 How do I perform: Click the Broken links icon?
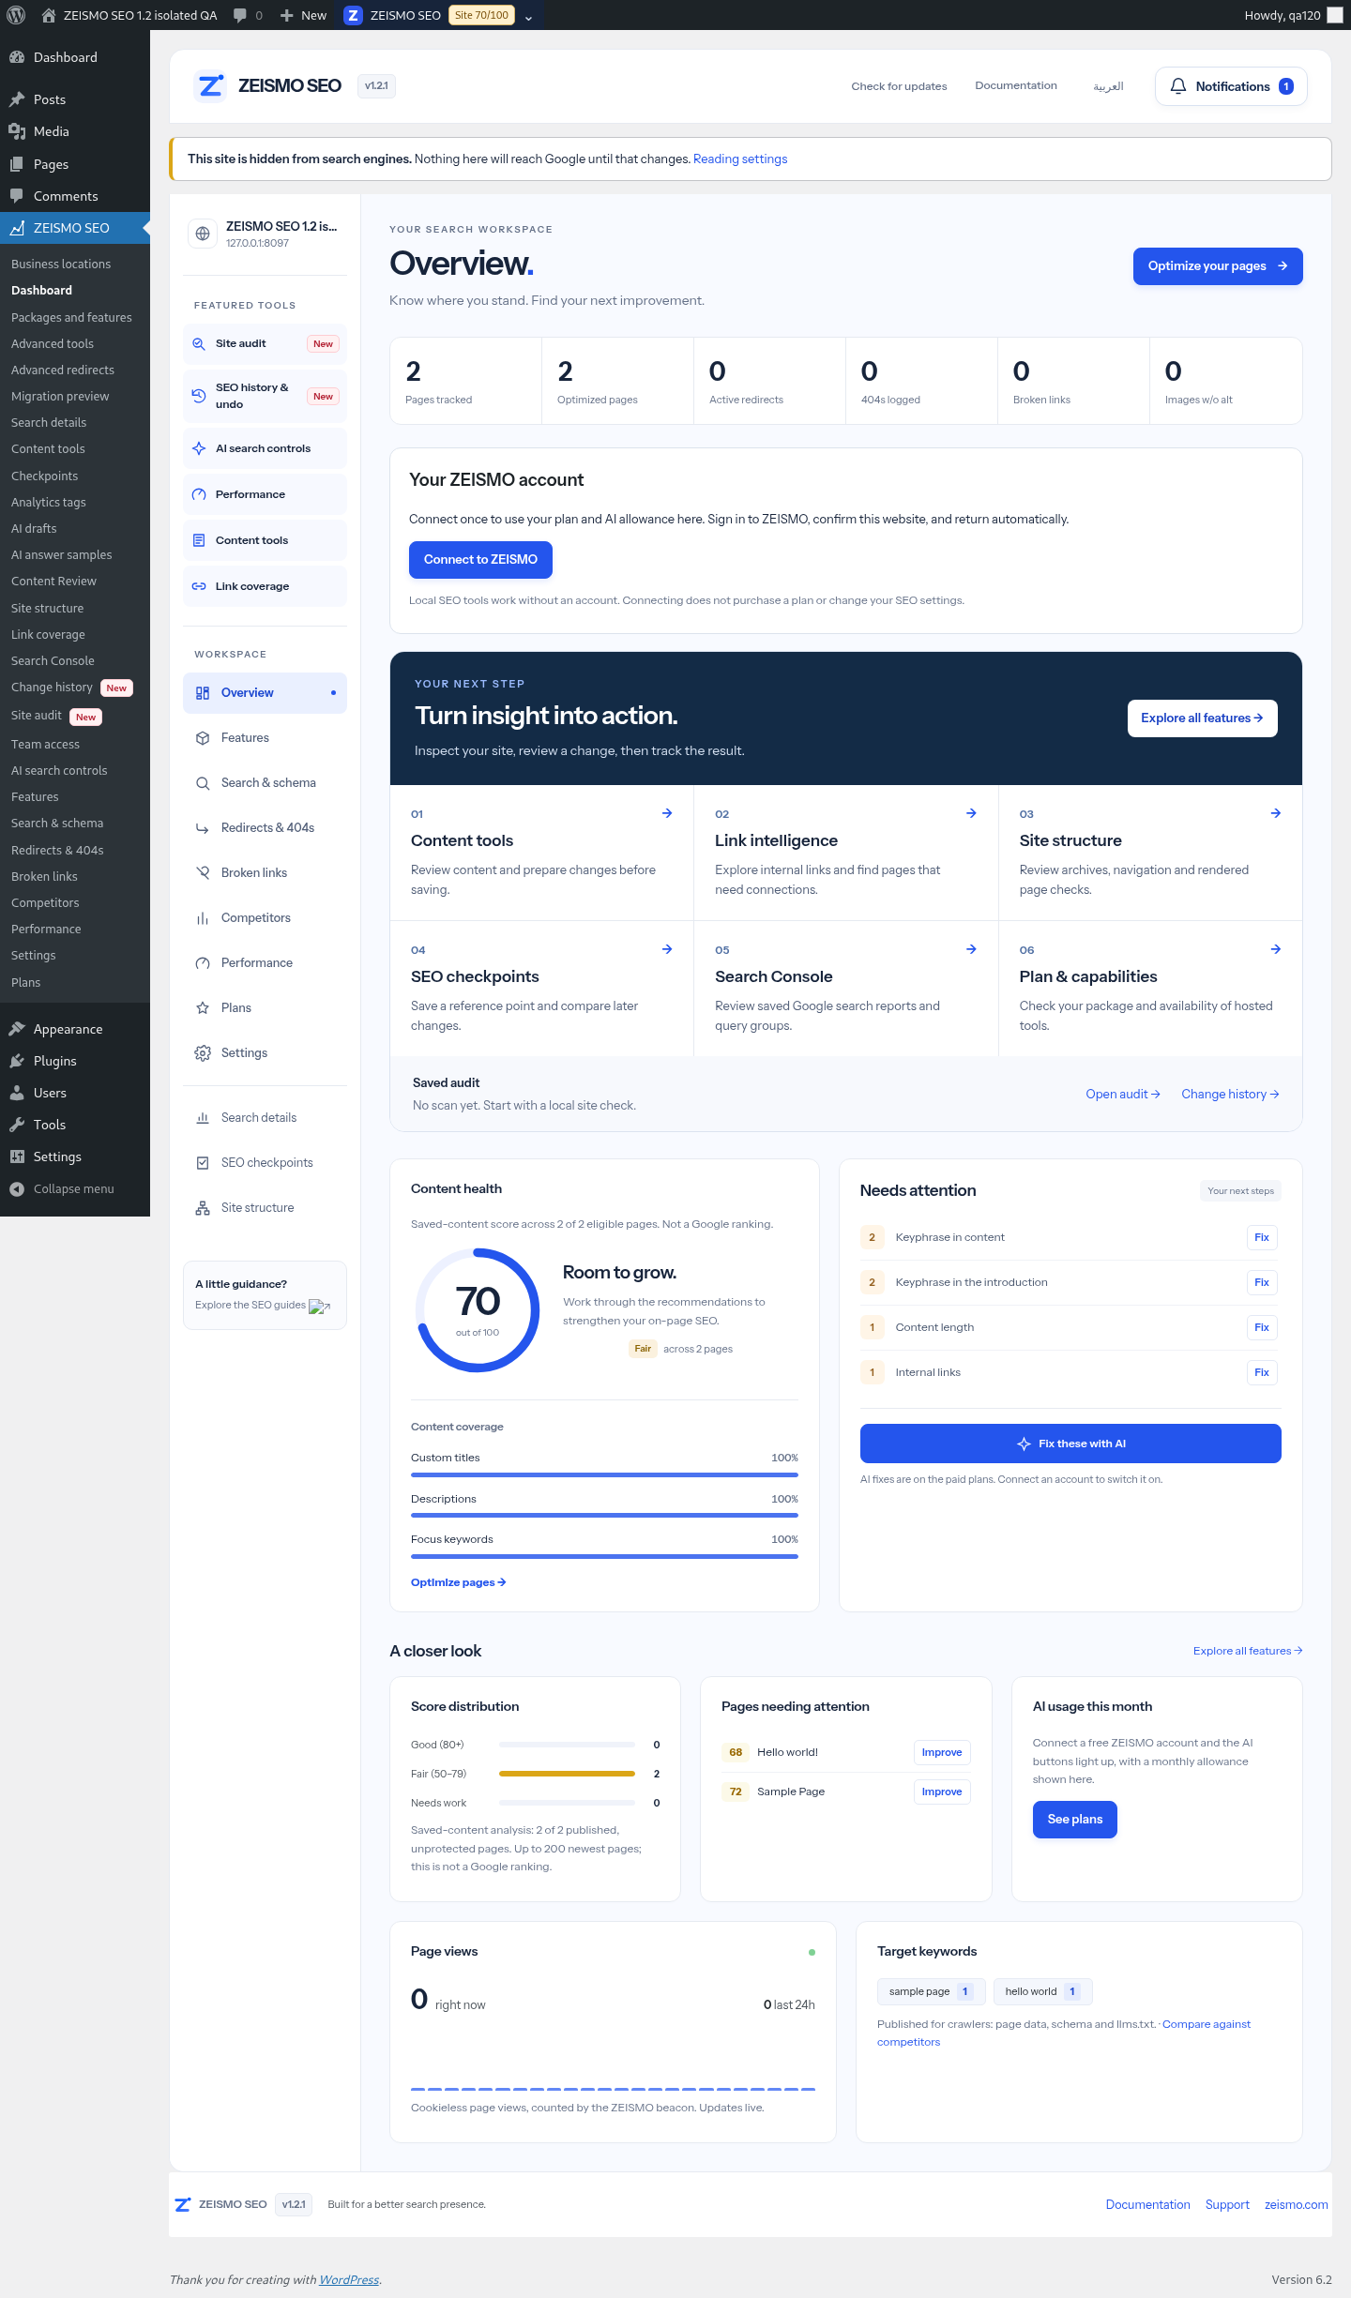203,873
